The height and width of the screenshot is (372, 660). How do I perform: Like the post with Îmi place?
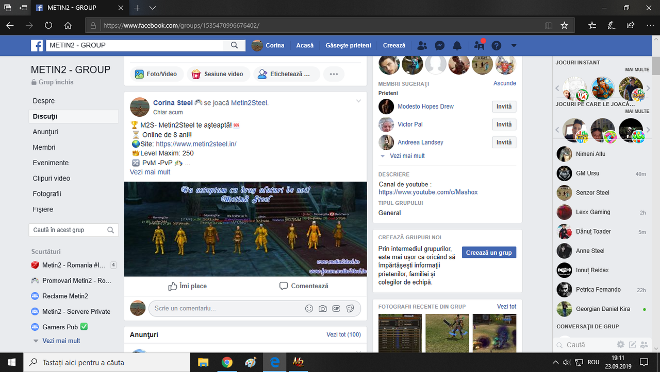187,286
